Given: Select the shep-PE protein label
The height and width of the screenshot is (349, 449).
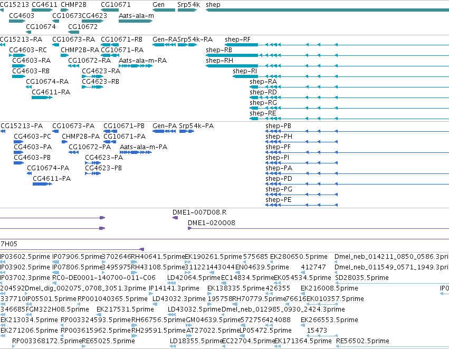Looking at the screenshot, I should [x=279, y=200].
